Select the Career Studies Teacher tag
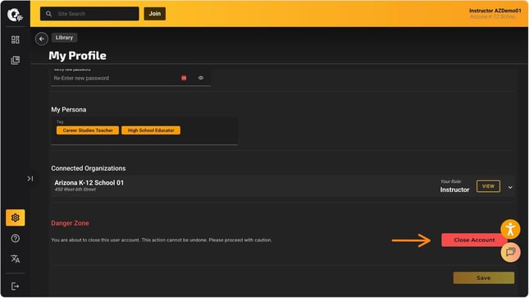Viewport: 529px width, 298px height. pos(88,131)
